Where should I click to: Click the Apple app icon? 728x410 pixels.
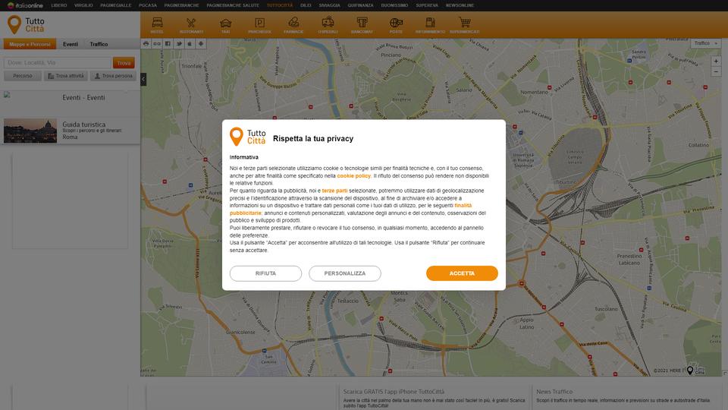190,44
